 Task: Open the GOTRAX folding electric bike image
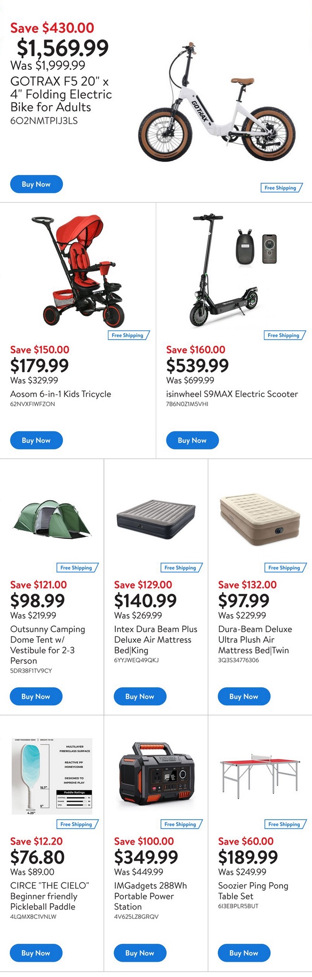click(x=217, y=104)
